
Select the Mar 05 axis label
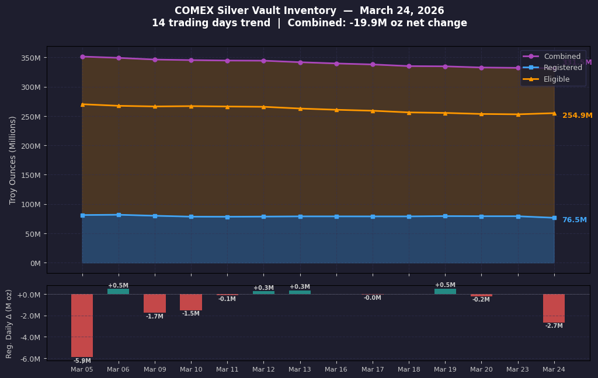[82, 369]
